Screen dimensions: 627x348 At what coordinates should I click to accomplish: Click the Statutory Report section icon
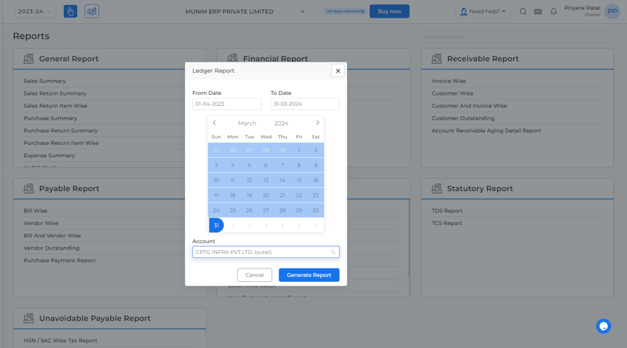pyautogui.click(x=437, y=188)
